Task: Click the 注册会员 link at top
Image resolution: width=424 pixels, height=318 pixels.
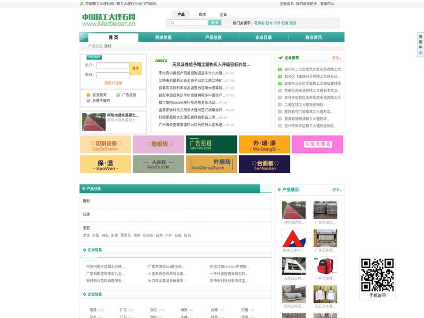Action: (287, 4)
